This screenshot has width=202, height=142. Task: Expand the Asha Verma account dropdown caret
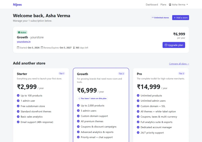[x=187, y=5]
